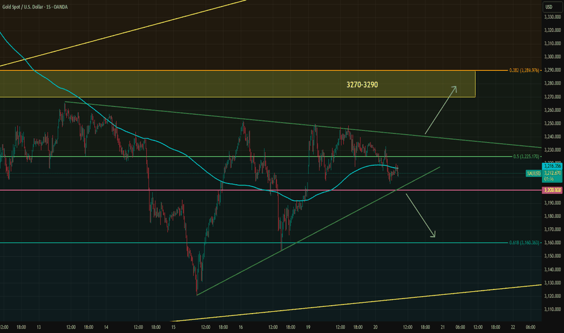
Task: Click the date 14 on the time axis
Action: [x=106, y=327]
